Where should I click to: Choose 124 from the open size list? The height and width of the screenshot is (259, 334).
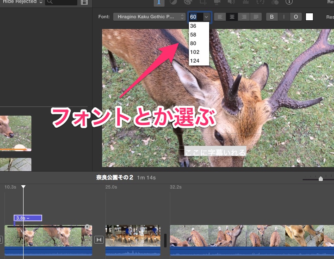[x=194, y=61]
